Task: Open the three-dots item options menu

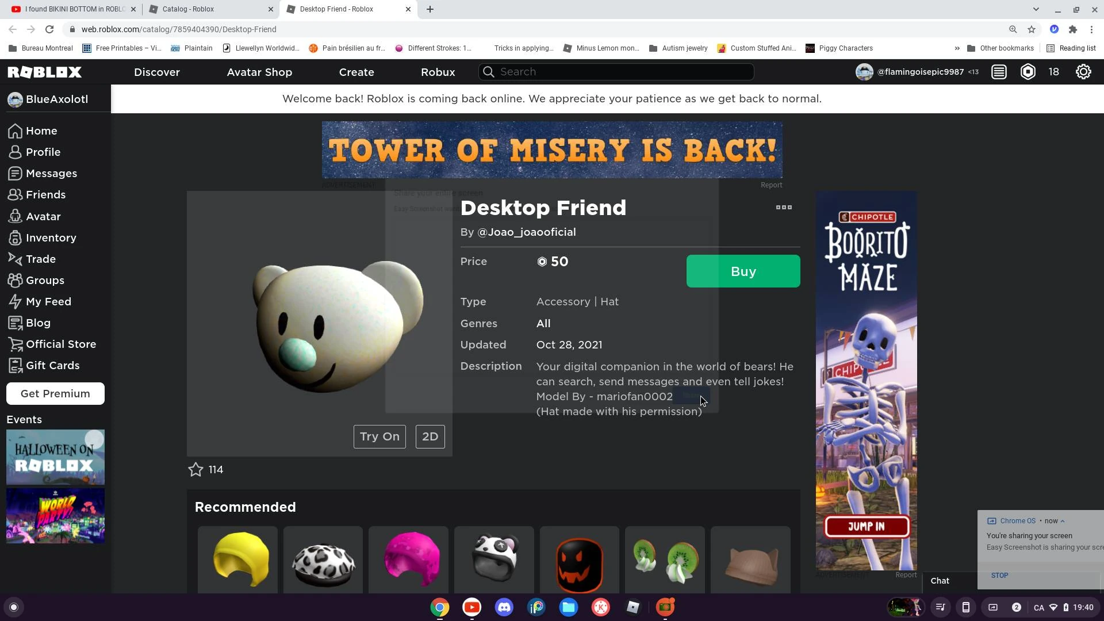Action: (784, 208)
